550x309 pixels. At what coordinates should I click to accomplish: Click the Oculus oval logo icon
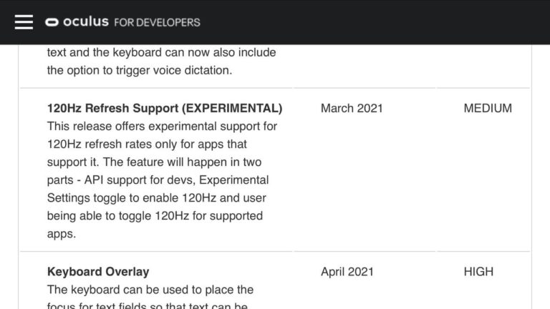point(52,22)
